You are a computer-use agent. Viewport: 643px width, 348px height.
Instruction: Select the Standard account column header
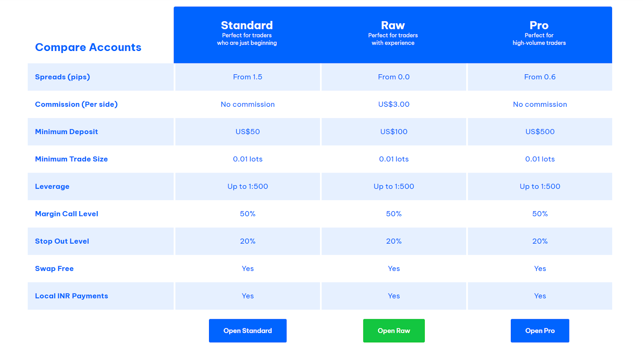tap(247, 35)
